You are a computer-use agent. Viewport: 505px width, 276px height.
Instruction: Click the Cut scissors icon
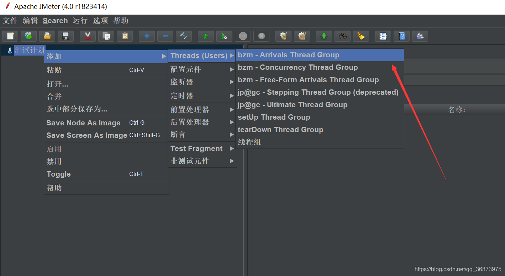tap(88, 36)
